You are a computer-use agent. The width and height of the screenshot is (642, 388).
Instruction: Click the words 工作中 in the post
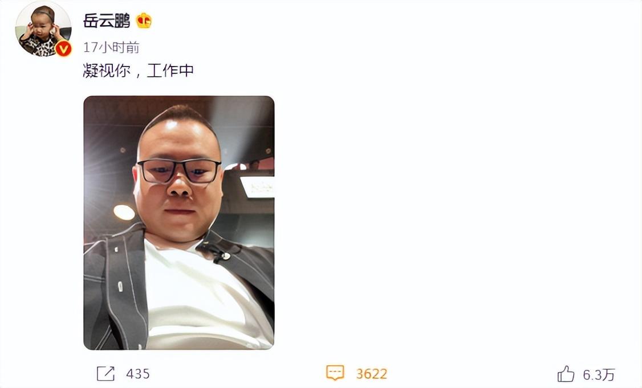click(x=170, y=71)
